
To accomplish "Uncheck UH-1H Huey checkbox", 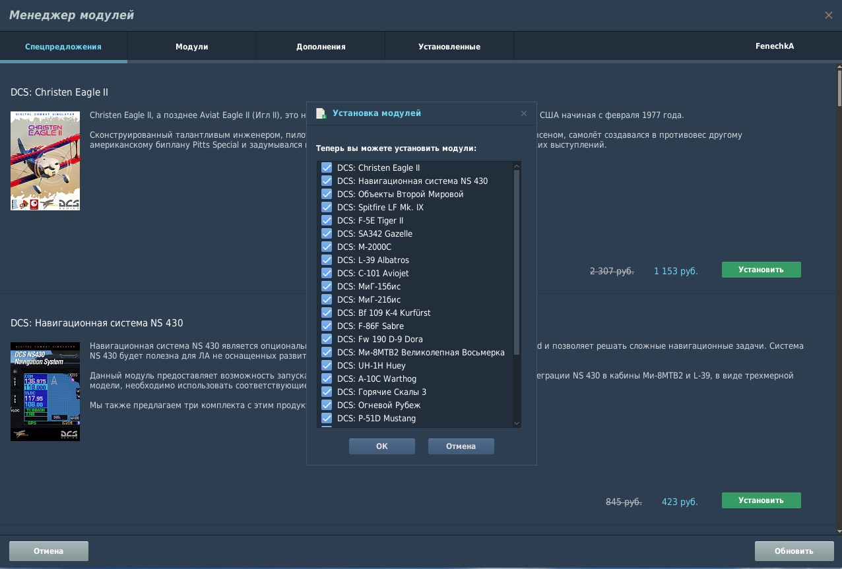I will point(327,365).
